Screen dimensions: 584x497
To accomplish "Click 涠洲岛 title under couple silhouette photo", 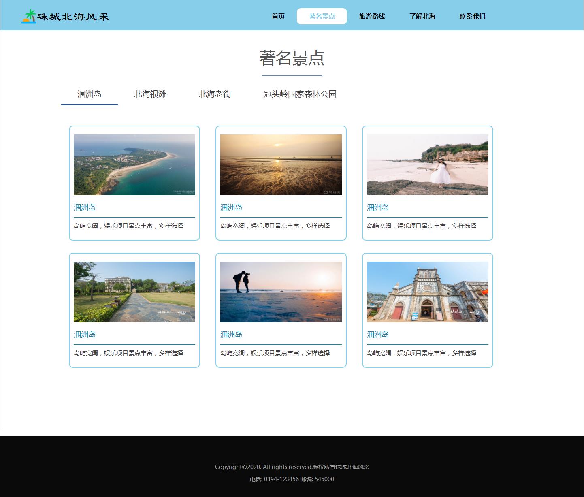I will pos(231,335).
